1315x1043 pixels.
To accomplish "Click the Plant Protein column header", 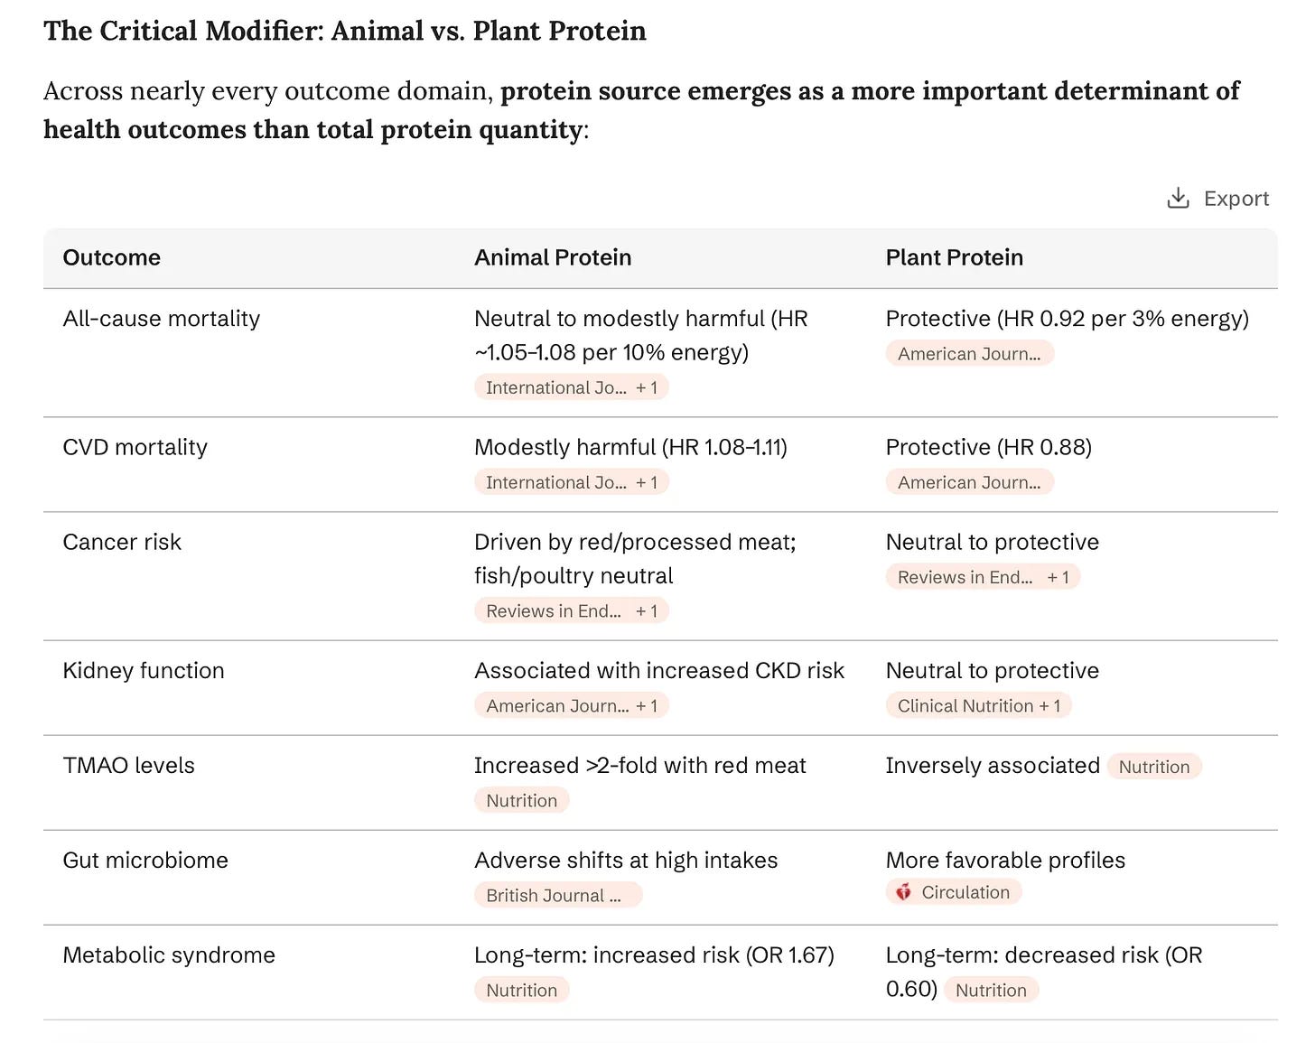I will 955,257.
